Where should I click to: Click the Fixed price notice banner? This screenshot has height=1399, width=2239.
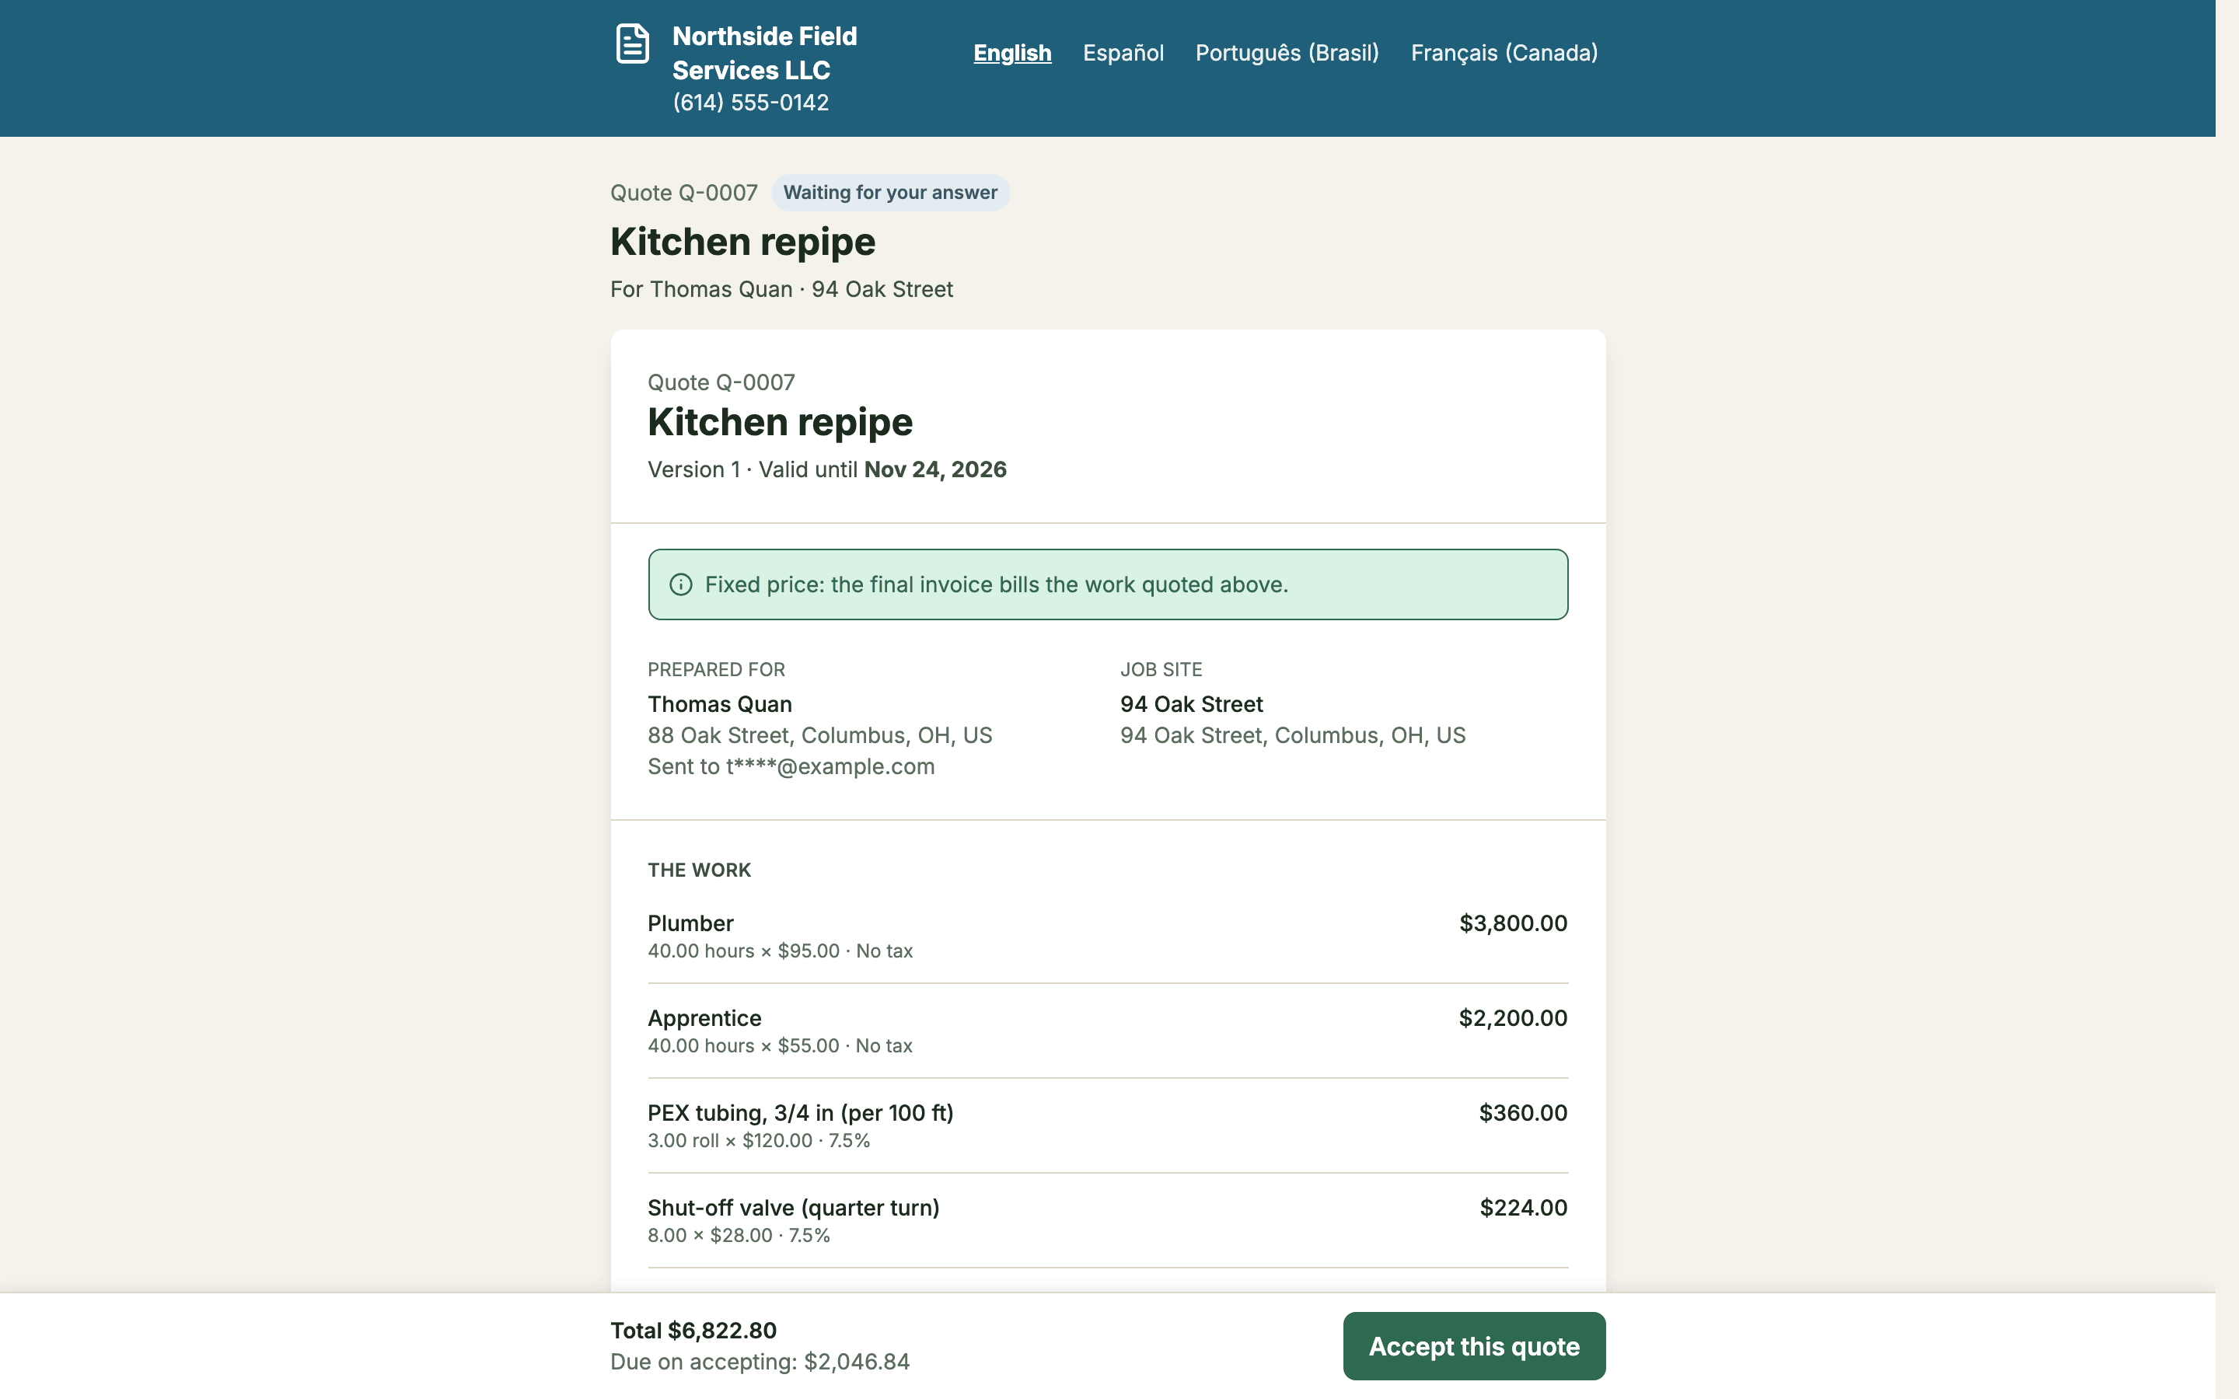coord(1108,584)
